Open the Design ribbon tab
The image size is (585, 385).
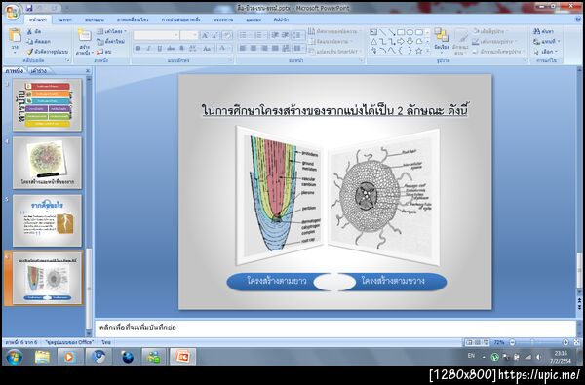click(95, 19)
